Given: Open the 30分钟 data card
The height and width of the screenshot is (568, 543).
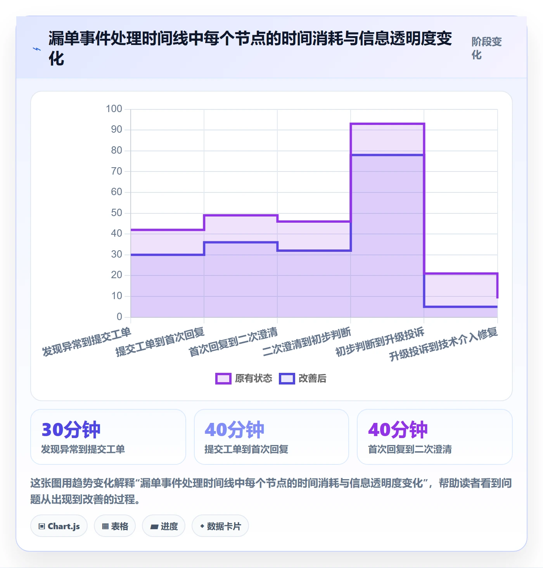Looking at the screenshot, I should tap(108, 437).
